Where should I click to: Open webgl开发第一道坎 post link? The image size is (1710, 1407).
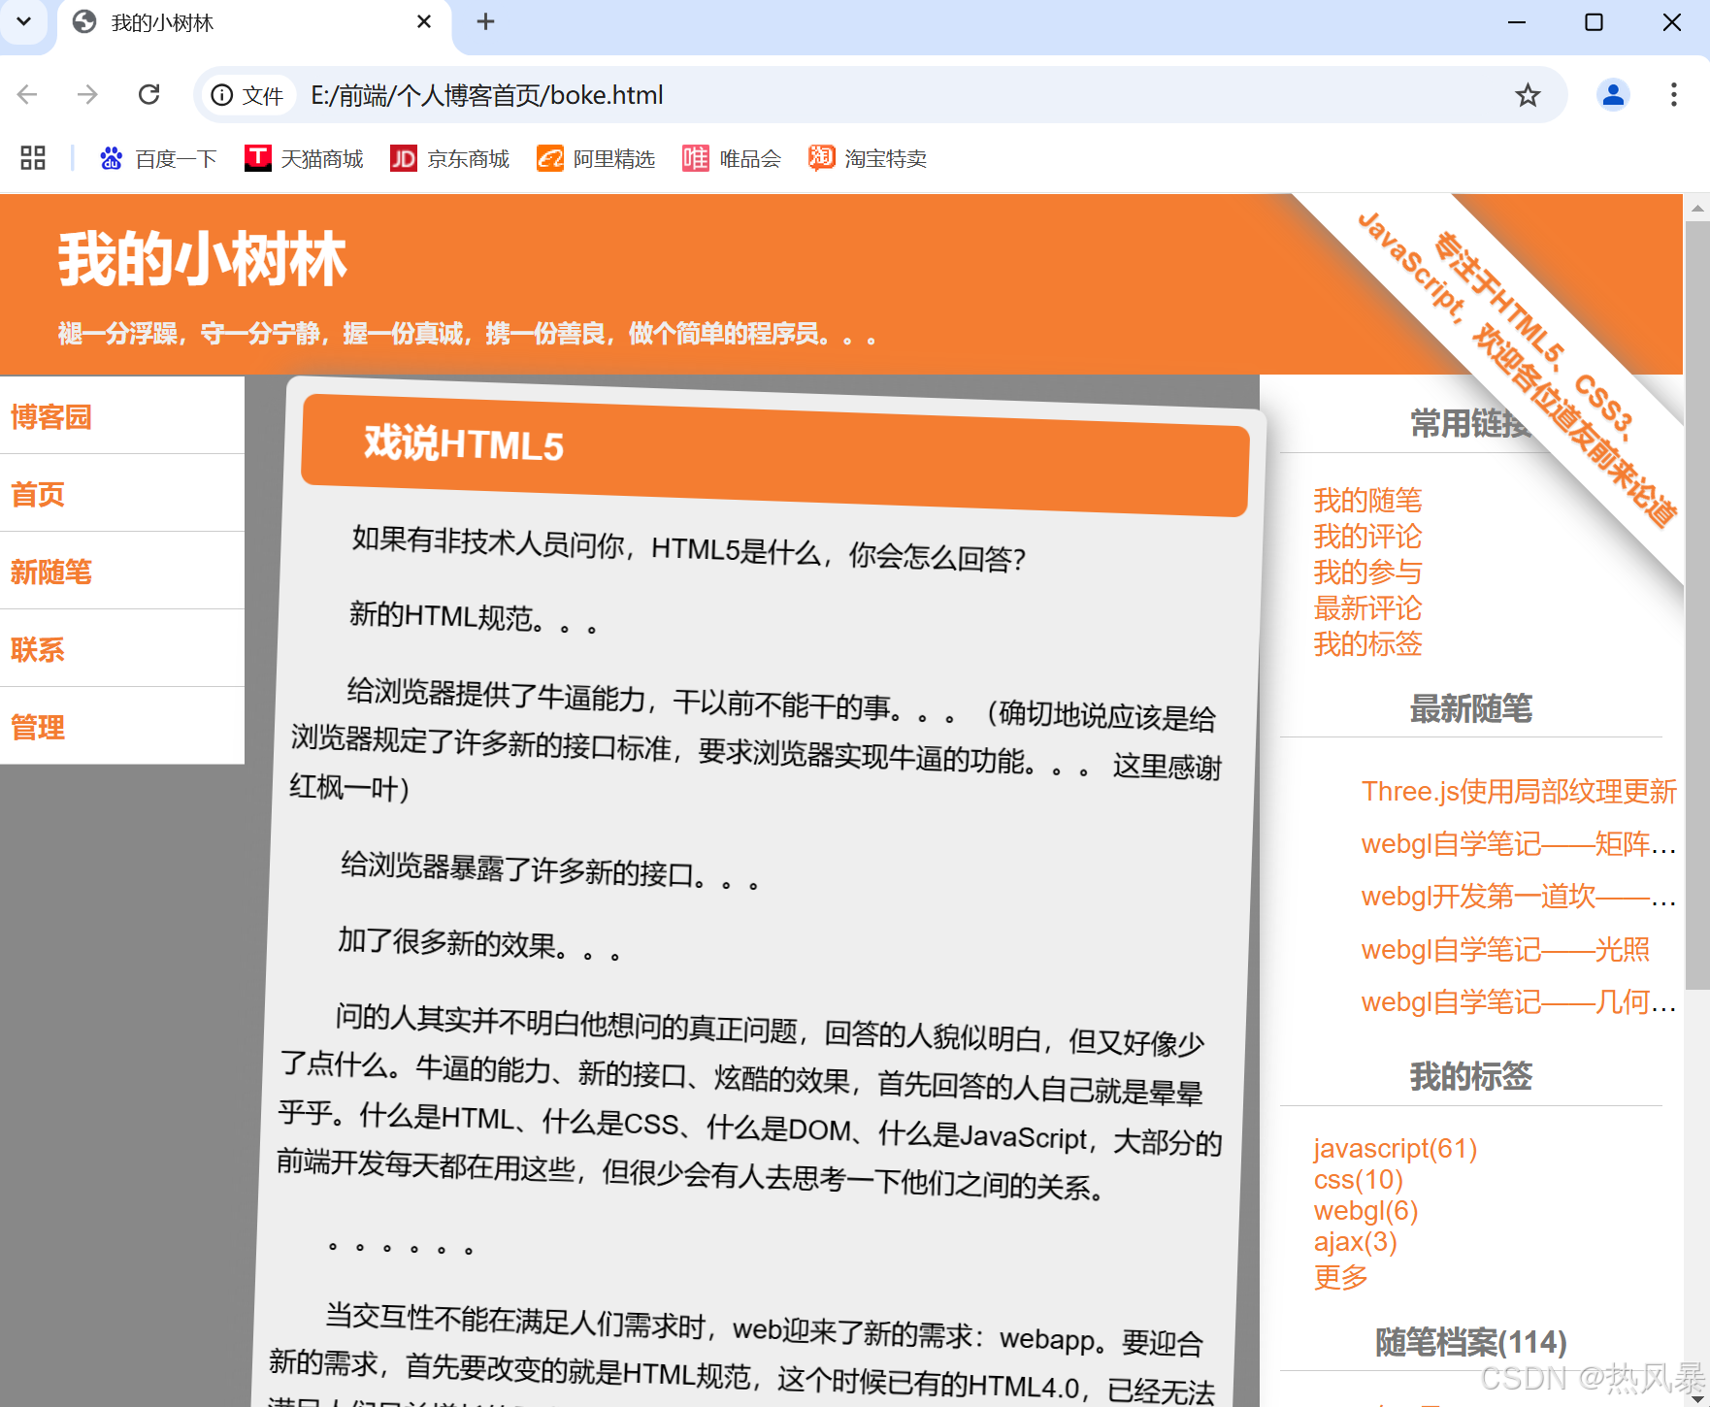tap(1519, 896)
